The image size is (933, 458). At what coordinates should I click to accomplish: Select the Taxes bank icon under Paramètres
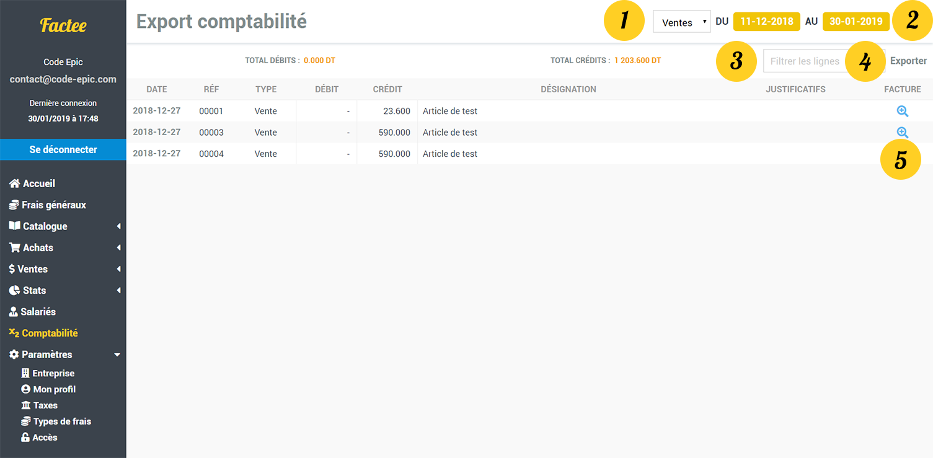pos(27,405)
